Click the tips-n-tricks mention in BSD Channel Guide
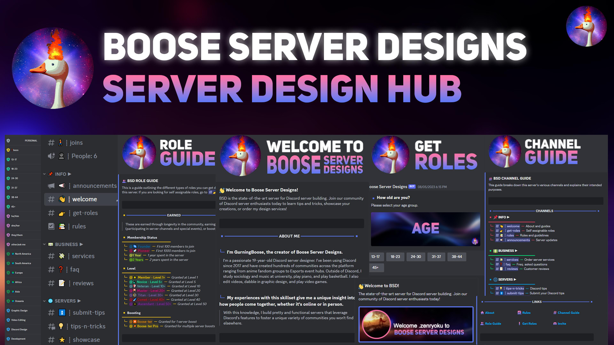 pyautogui.click(x=510, y=288)
